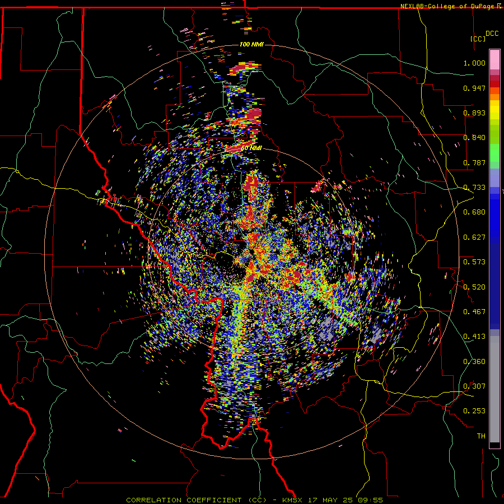The width and height of the screenshot is (504, 504).
Task: Select the 0.573 scale value
Action: (x=474, y=262)
